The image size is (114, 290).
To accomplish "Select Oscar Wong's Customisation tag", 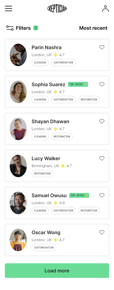I will (44, 248).
